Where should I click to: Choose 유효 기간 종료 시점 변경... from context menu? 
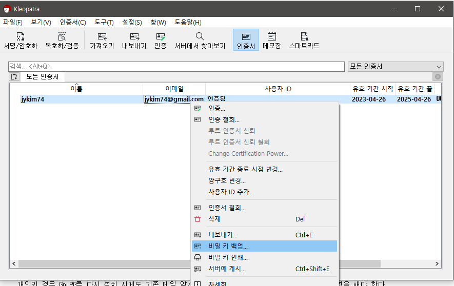pyautogui.click(x=264, y=169)
